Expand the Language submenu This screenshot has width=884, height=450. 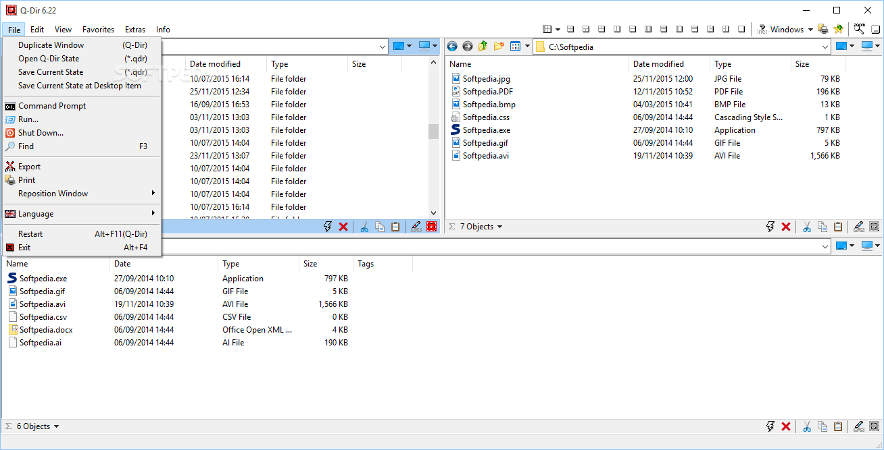tap(81, 214)
